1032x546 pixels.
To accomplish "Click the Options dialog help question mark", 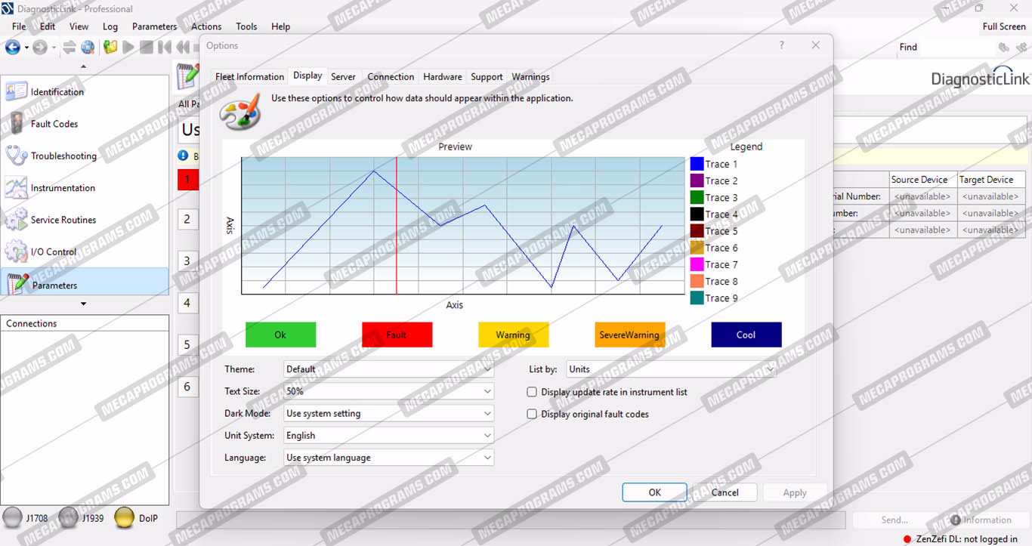I will (782, 45).
